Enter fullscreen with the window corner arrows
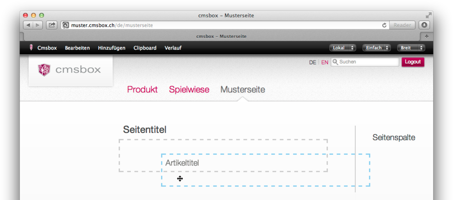The width and height of the screenshot is (453, 200). (429, 15)
